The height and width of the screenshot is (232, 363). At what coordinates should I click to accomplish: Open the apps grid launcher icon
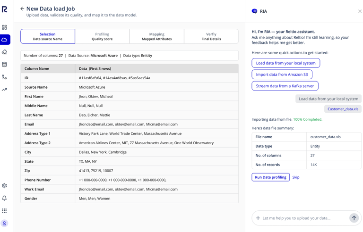5,211
